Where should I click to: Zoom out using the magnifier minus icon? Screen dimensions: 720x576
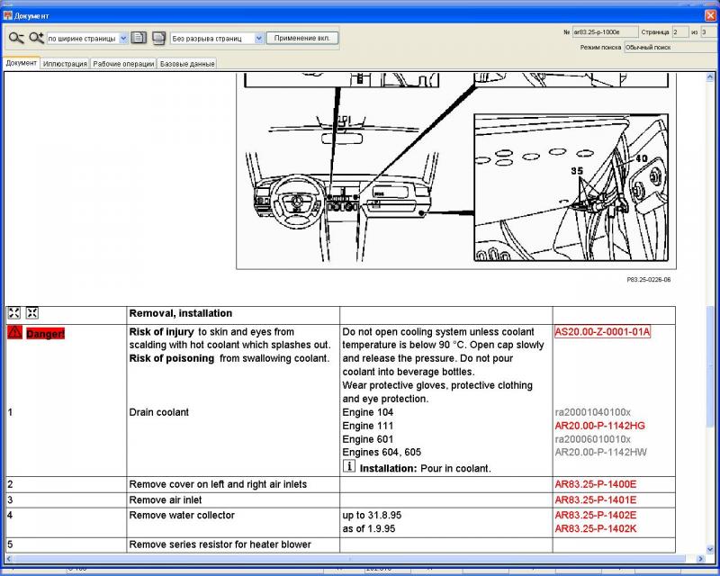point(16,38)
